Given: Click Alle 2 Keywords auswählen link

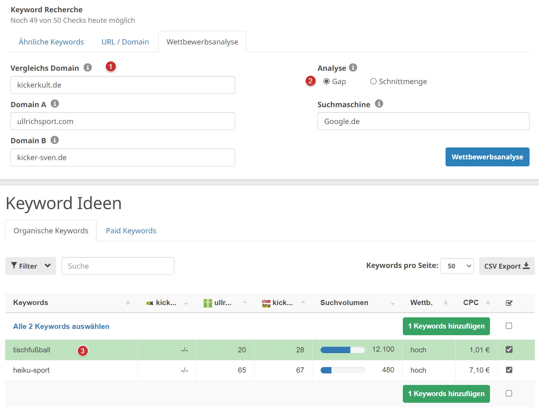Looking at the screenshot, I should [61, 326].
